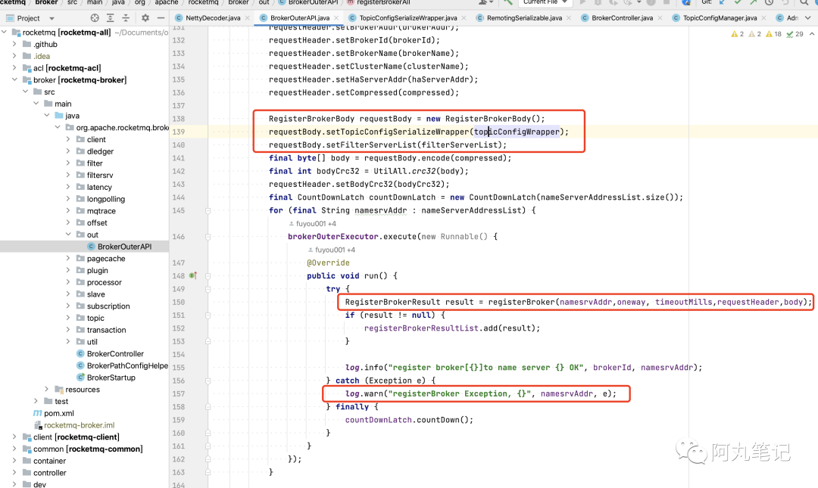Viewport: 818px width, 488px height.
Task: Click the Git commit checkmark icon
Action: click(x=738, y=2)
